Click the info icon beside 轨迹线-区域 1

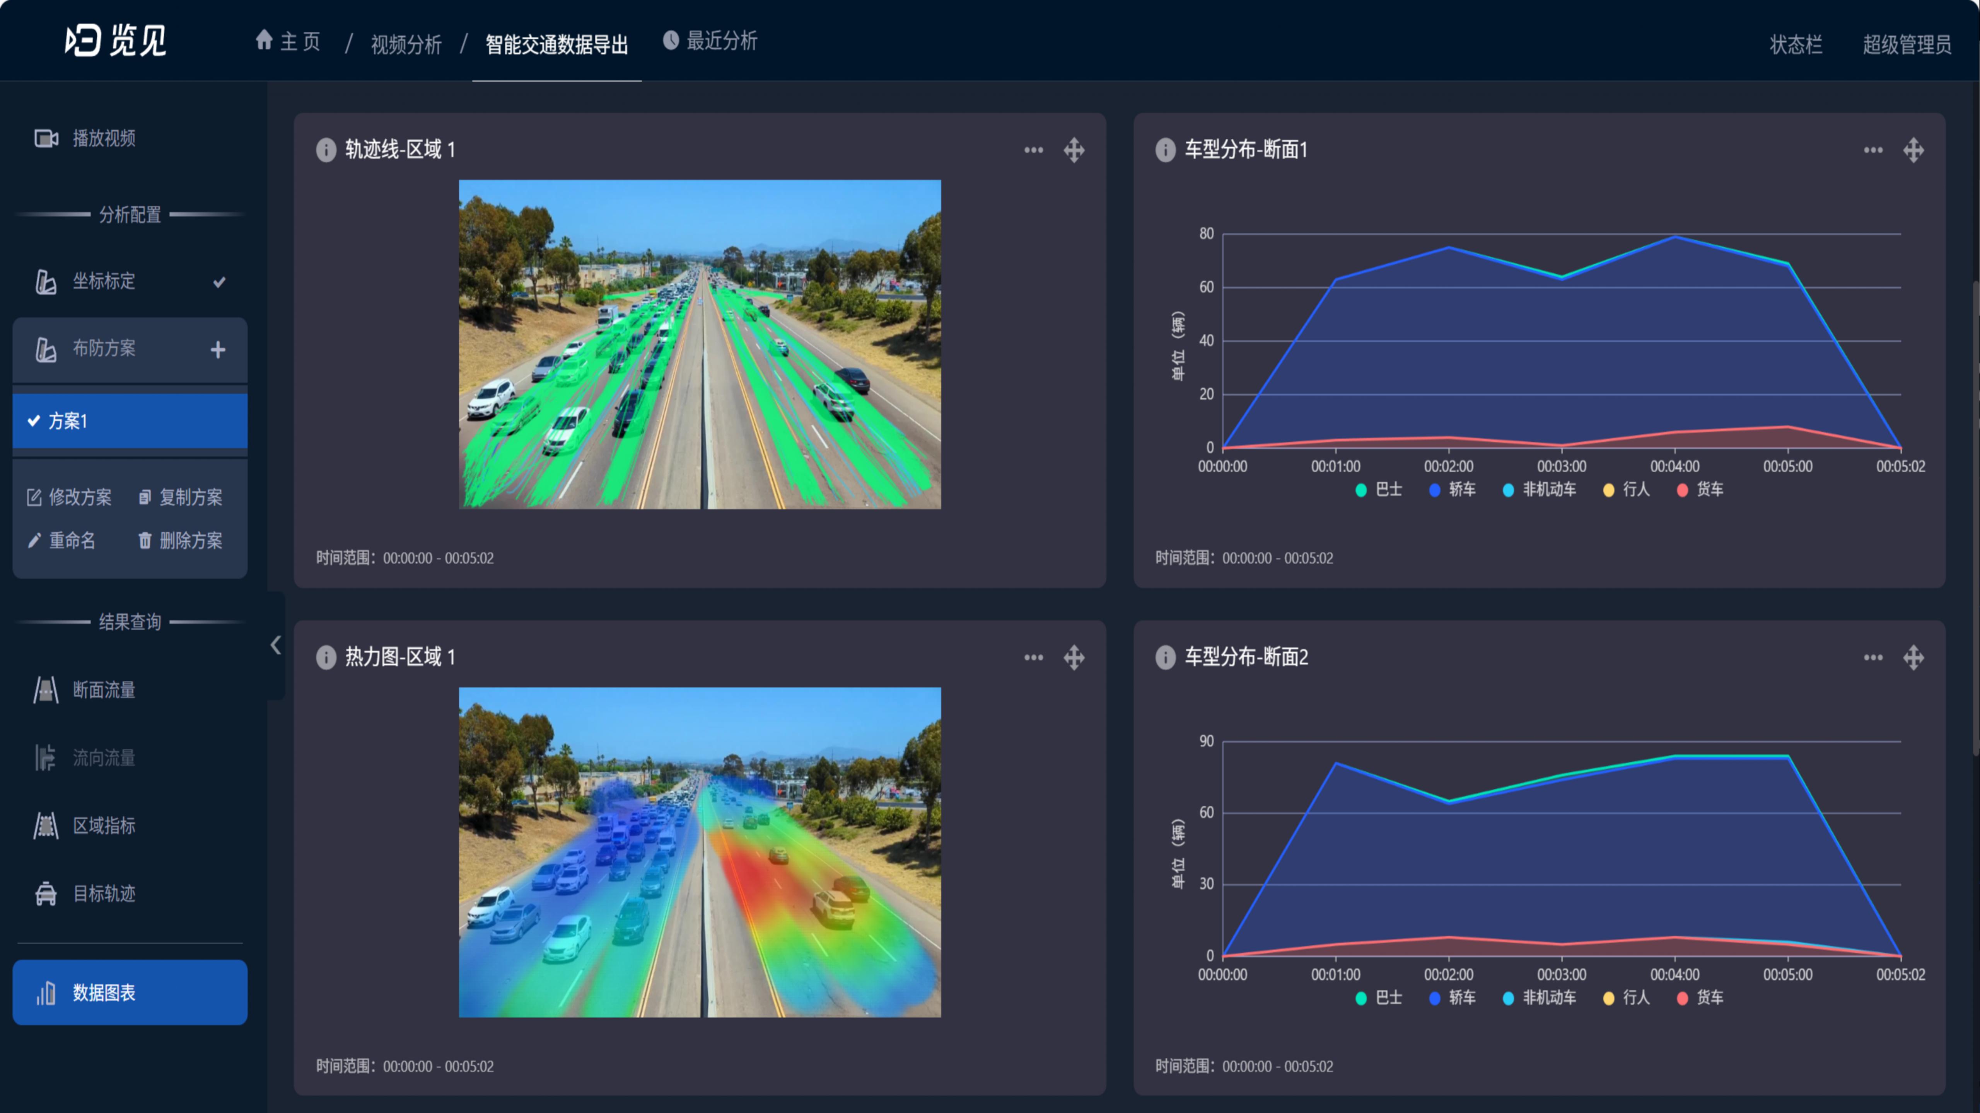pos(326,150)
